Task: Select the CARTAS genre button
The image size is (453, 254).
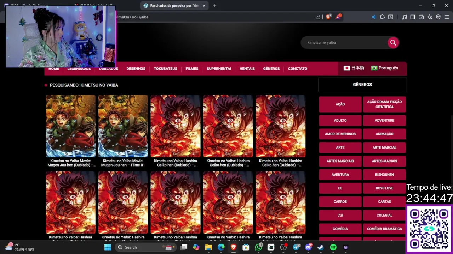Action: 384,202
